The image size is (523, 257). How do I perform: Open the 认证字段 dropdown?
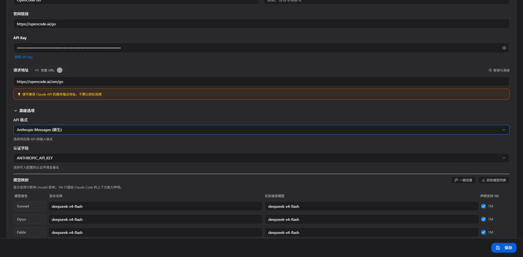pos(261,158)
